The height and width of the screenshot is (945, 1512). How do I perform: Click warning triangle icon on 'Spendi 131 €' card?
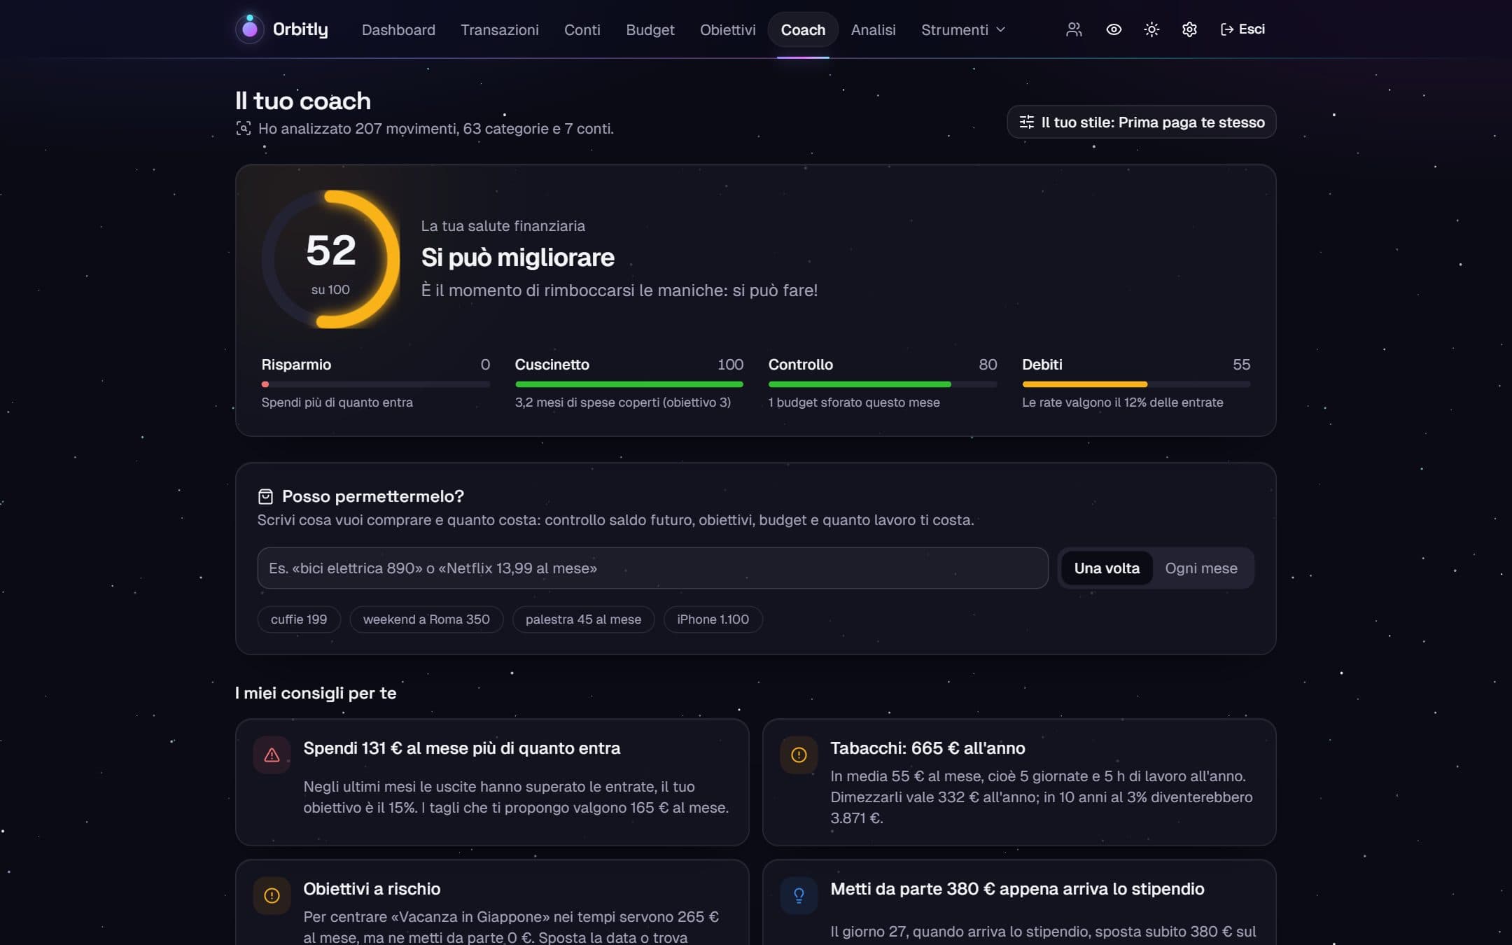tap(272, 755)
